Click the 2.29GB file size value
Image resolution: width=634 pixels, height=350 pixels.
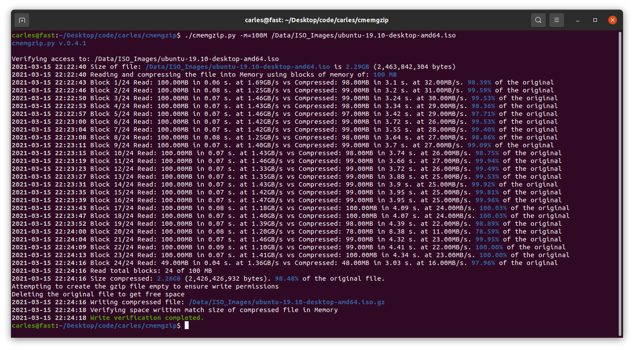coord(358,67)
